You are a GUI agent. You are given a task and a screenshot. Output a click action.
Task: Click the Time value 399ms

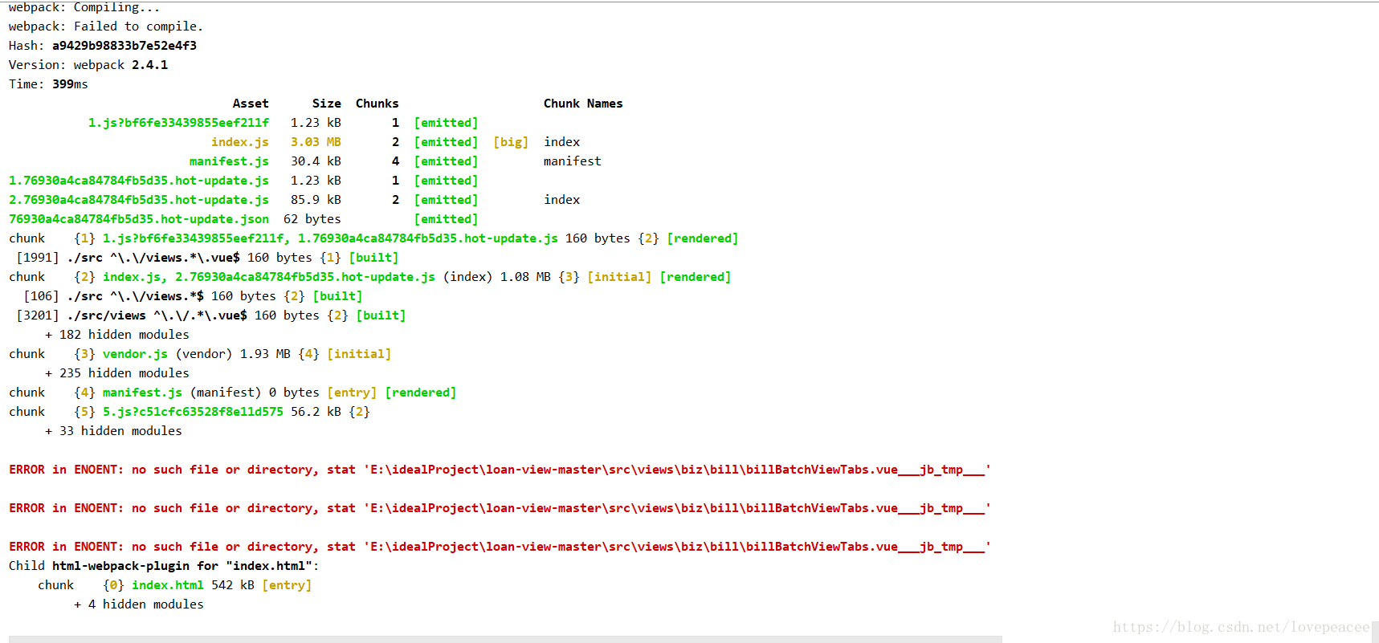[70, 84]
